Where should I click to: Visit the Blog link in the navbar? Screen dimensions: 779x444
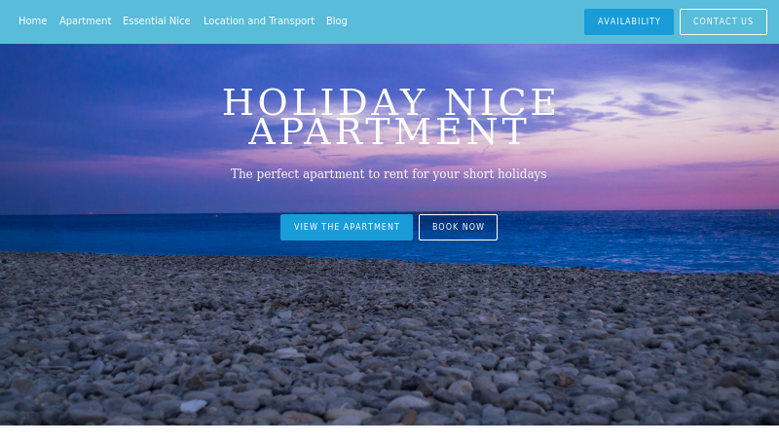336,20
